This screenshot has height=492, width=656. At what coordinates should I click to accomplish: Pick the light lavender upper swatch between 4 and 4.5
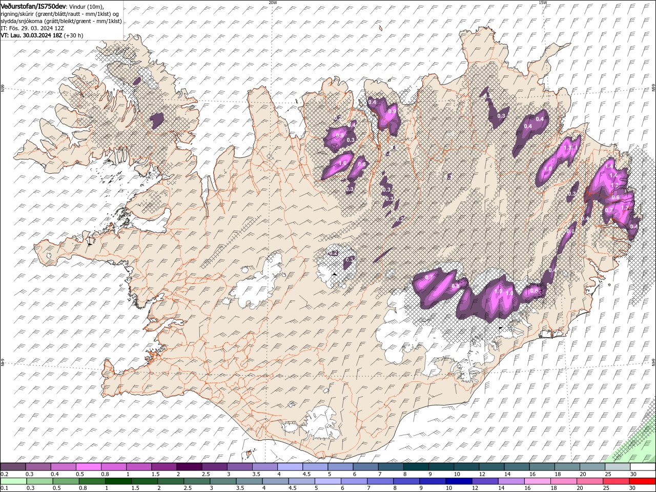[290, 467]
